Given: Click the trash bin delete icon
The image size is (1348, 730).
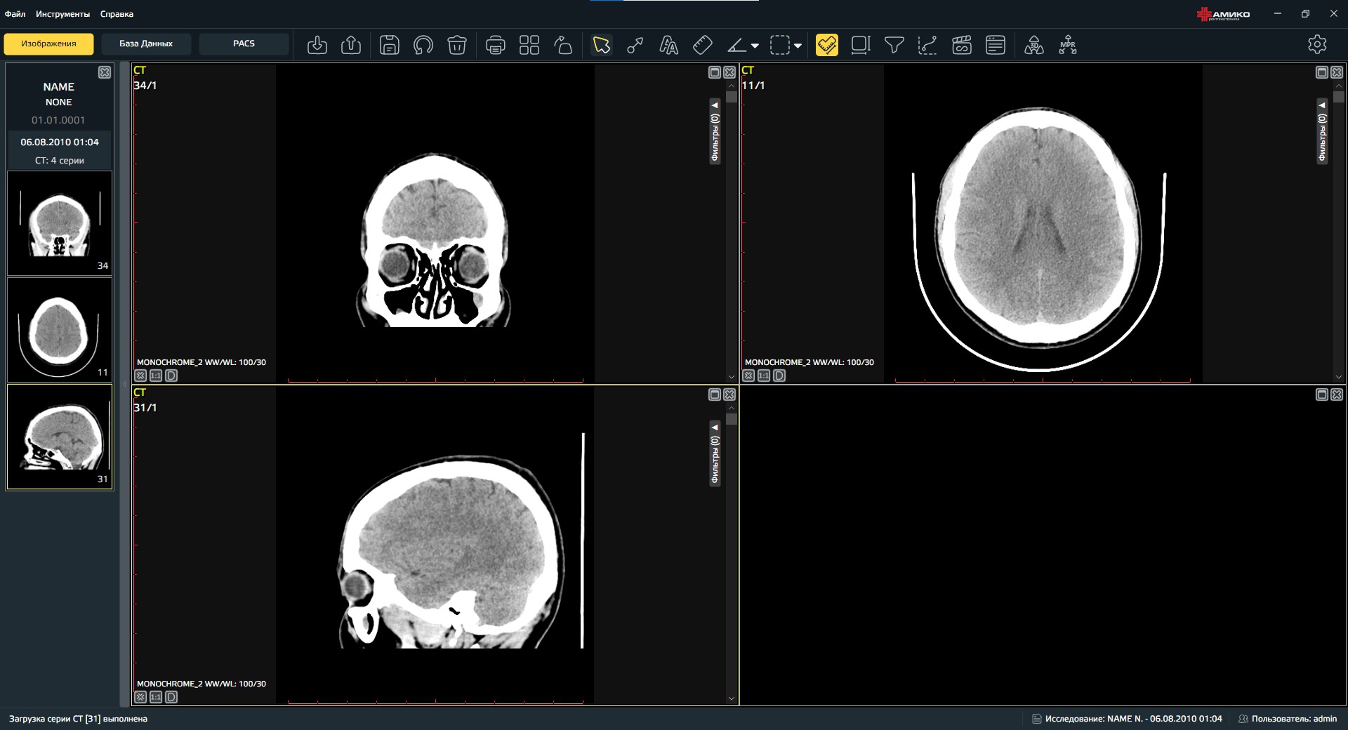Looking at the screenshot, I should point(457,45).
